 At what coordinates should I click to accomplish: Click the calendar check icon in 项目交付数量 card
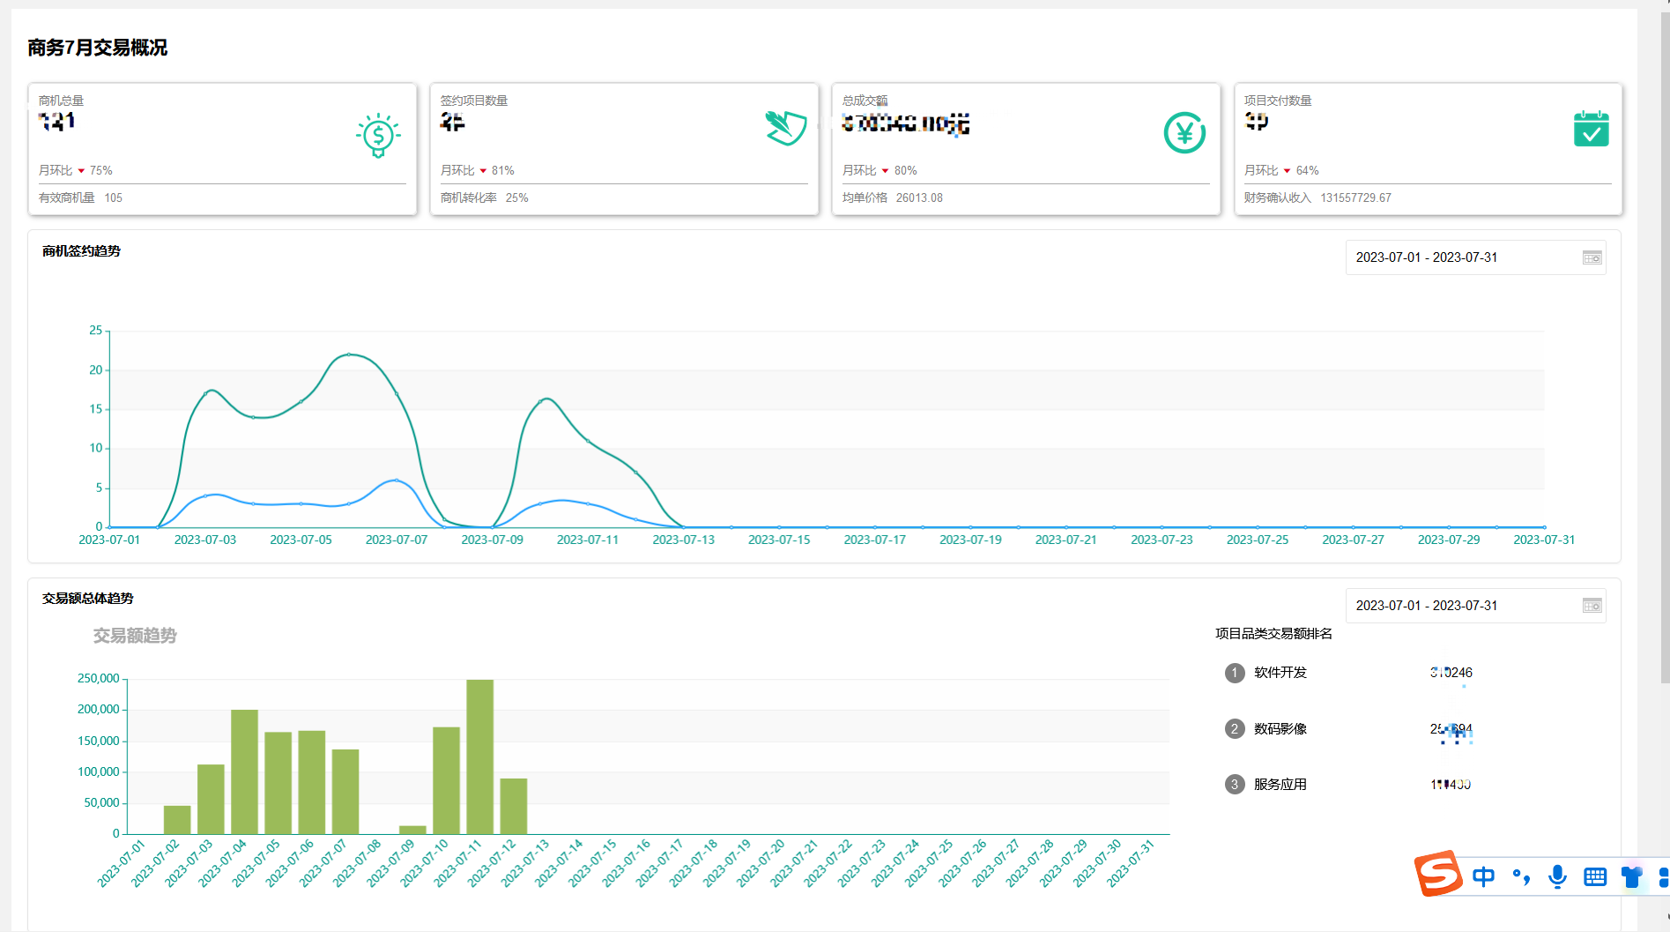click(1591, 129)
